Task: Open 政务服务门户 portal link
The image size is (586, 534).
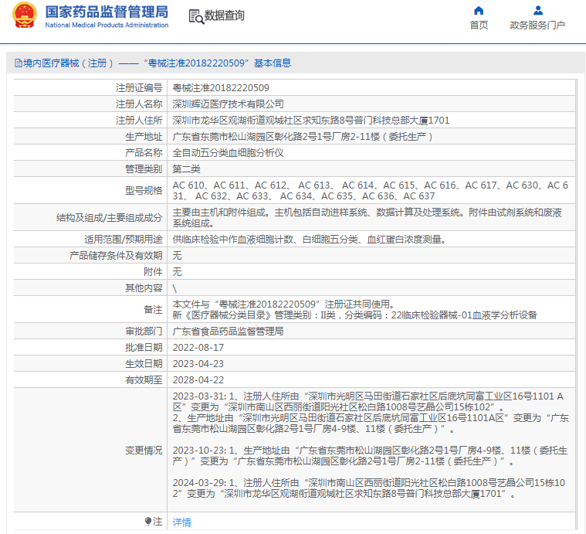Action: click(x=537, y=25)
